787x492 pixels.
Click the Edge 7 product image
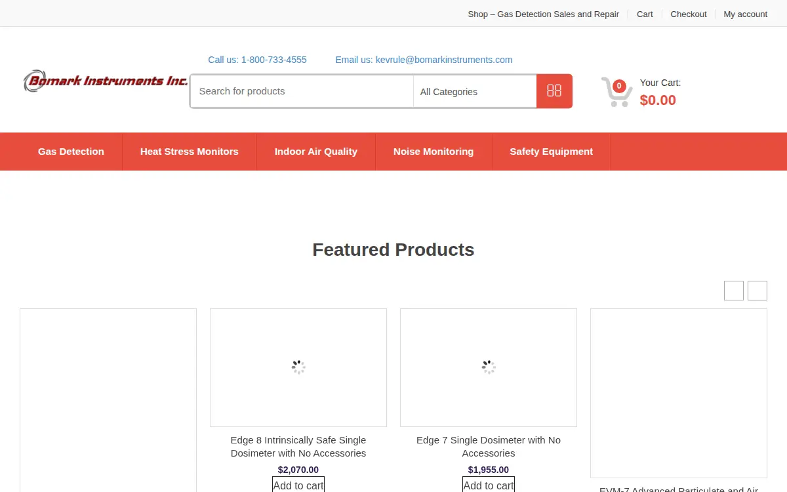point(489,367)
